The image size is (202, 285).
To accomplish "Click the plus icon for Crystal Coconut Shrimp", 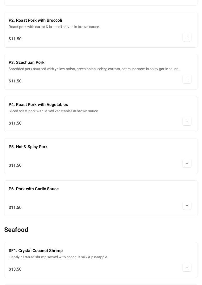I will pos(187,267).
